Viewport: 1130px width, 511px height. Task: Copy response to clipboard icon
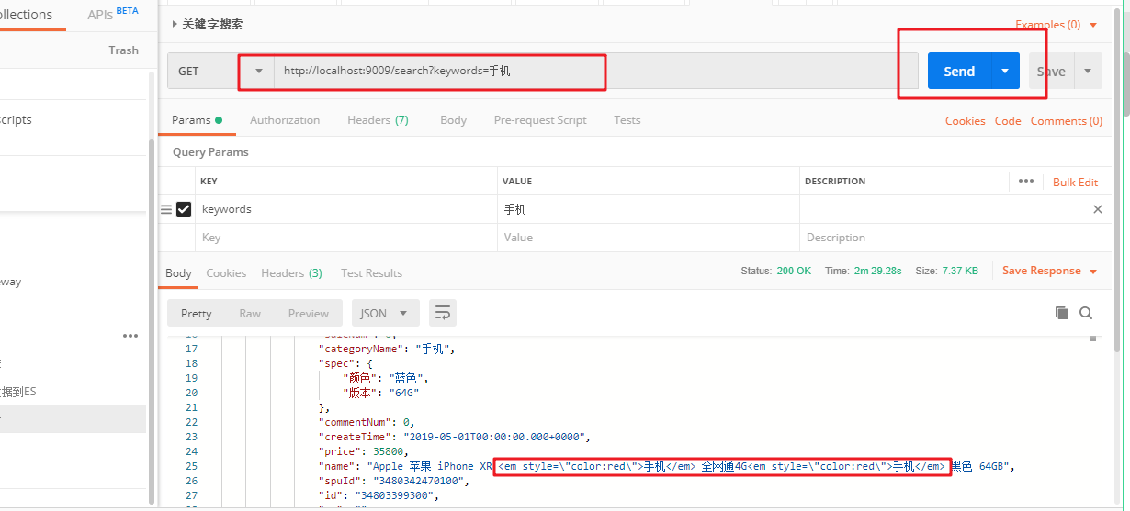pos(1062,313)
